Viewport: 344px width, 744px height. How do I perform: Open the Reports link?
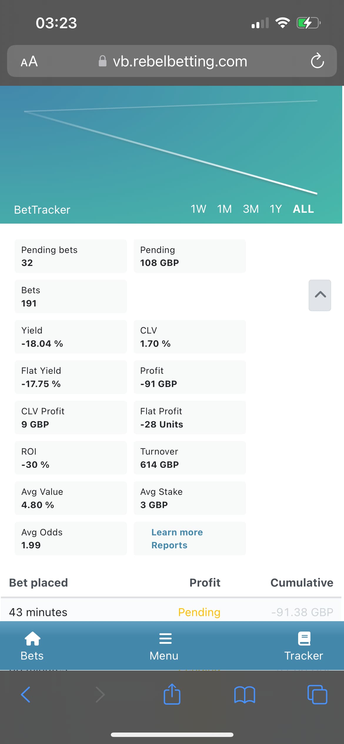pyautogui.click(x=169, y=545)
